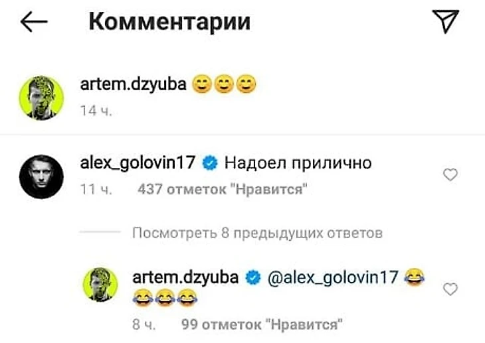Open the artem.dzyuba username in the reply
The height and width of the screenshot is (343, 485).
pos(185,277)
